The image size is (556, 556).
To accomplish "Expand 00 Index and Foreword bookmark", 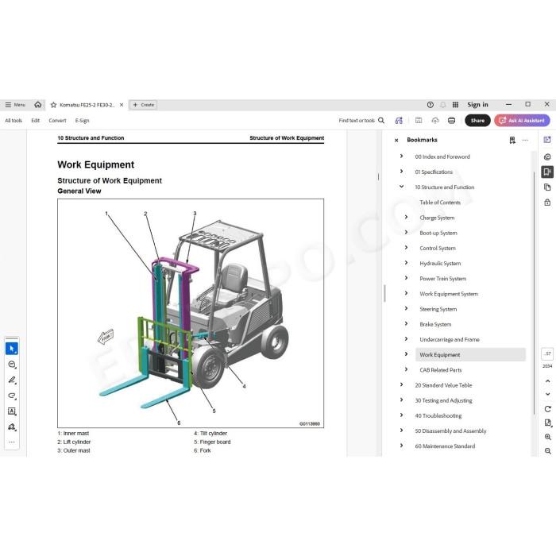I will coord(401,156).
